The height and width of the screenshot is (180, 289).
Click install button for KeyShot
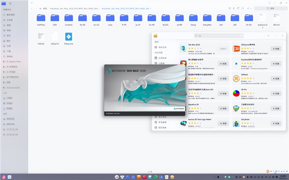tap(276, 63)
